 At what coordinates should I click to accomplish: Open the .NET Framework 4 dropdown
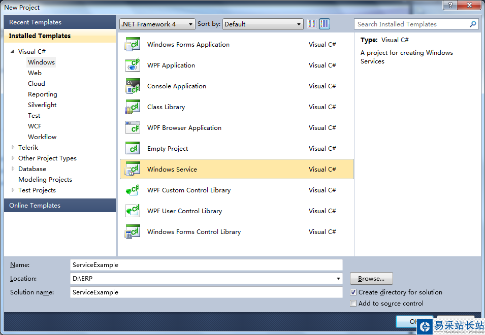(x=157, y=24)
